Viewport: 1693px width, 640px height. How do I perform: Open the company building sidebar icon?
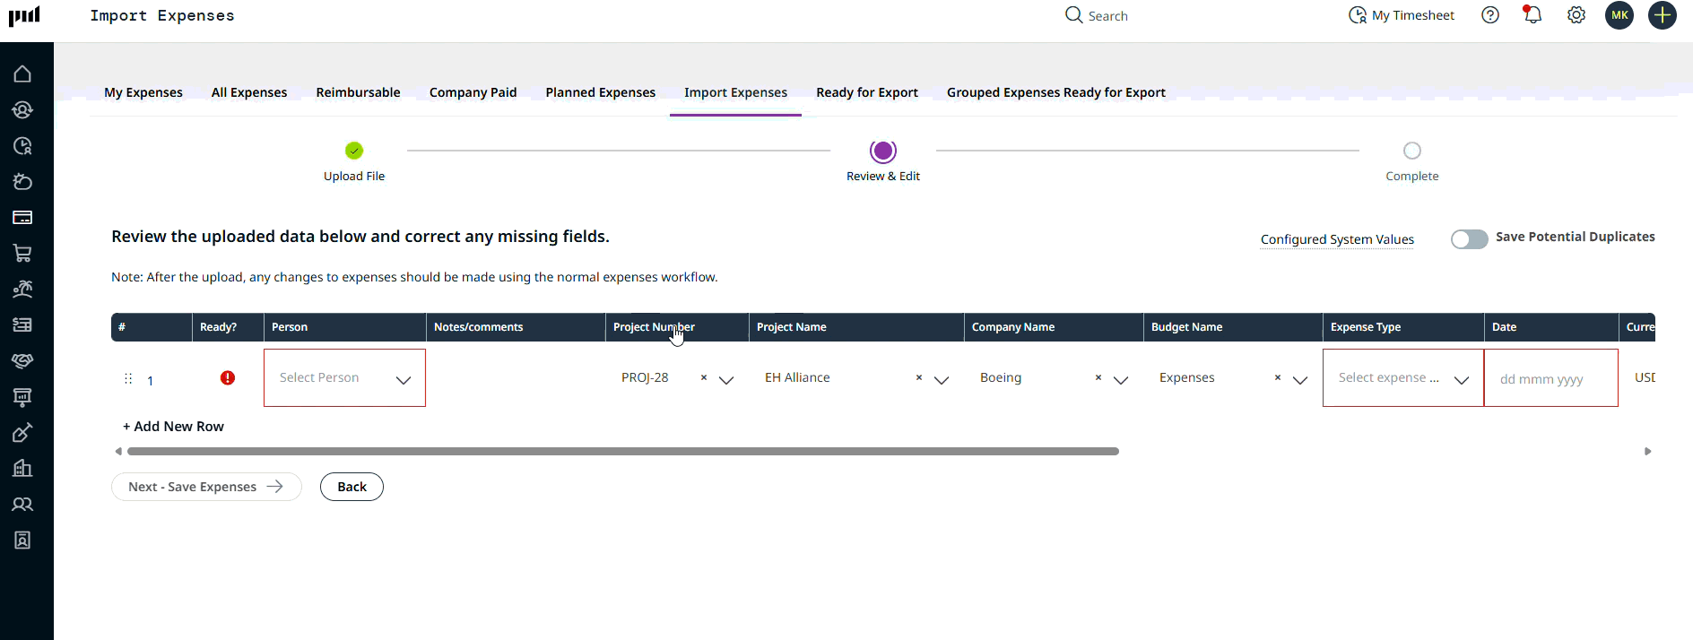22,469
